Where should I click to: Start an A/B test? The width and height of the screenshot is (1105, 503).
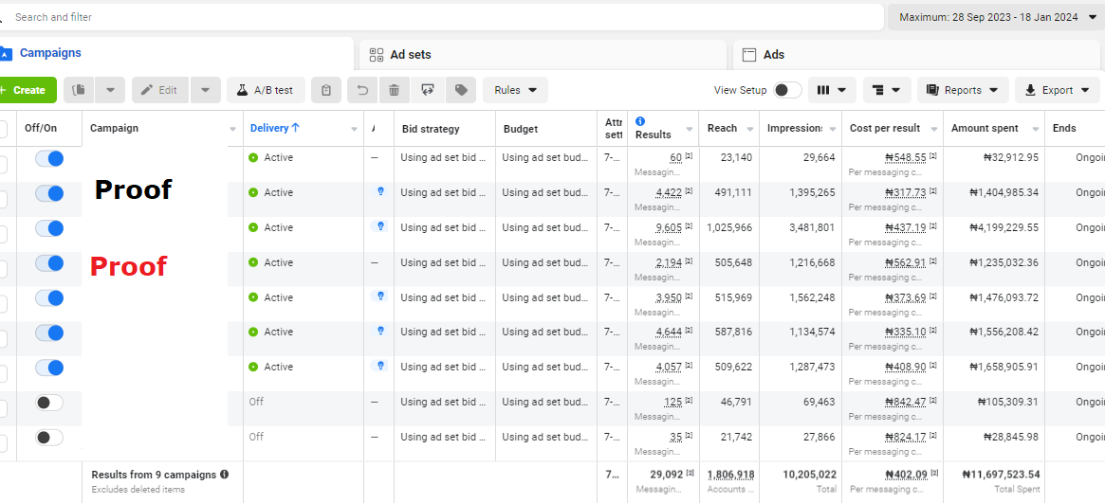tap(265, 90)
